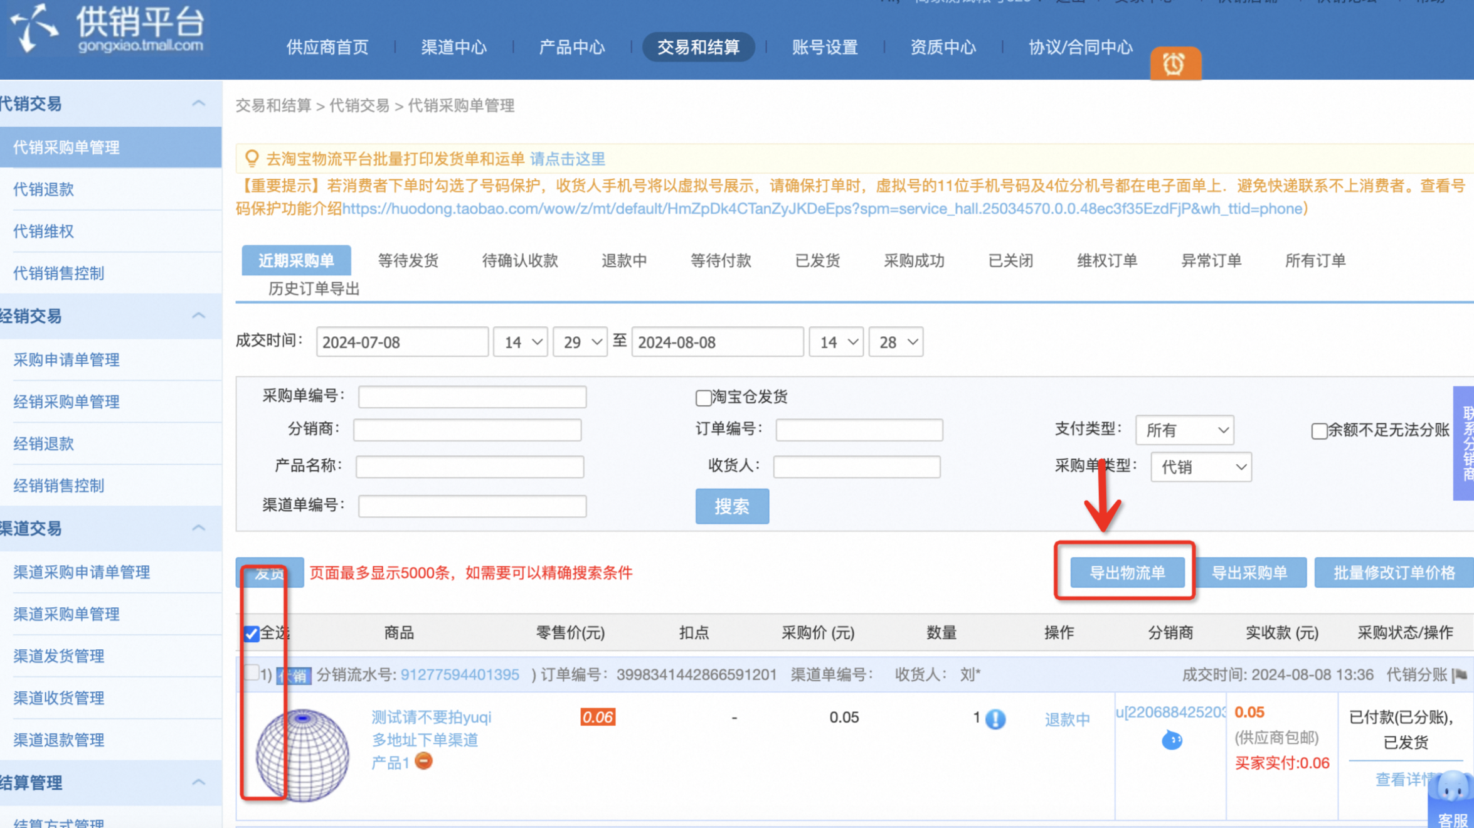The height and width of the screenshot is (828, 1474).
Task: Click the flag icon in the order row
Action: click(1460, 675)
